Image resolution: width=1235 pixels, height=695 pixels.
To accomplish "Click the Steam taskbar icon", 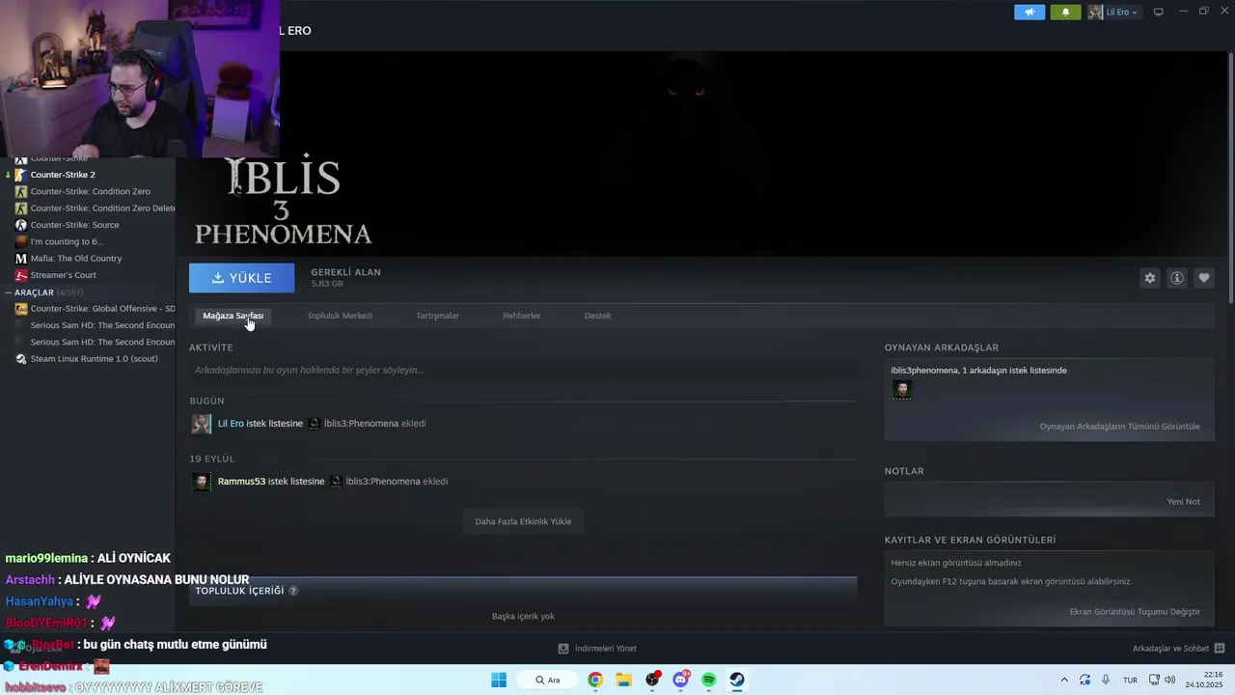I will 737,680.
